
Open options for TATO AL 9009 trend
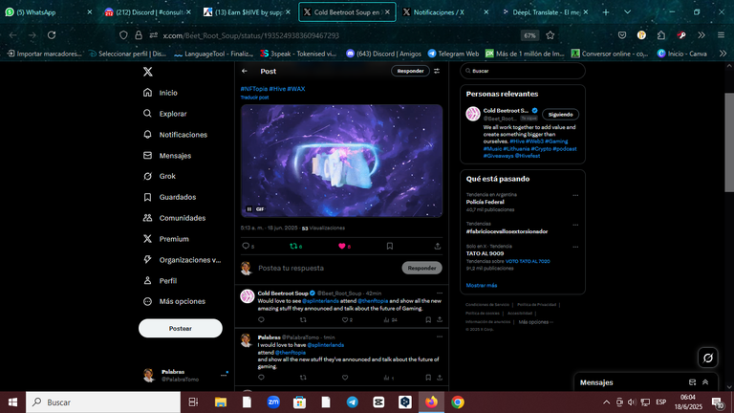575,247
